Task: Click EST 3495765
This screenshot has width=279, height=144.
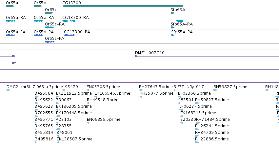Action: point(36,129)
